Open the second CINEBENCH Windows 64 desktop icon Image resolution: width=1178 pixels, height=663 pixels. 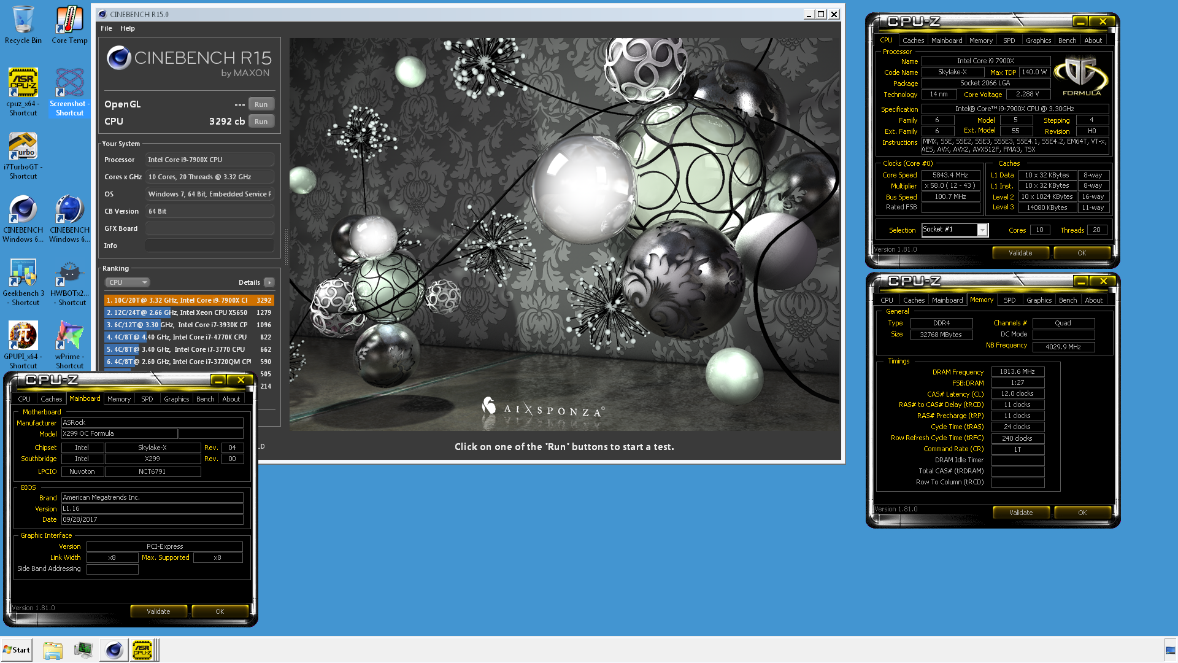tap(69, 219)
